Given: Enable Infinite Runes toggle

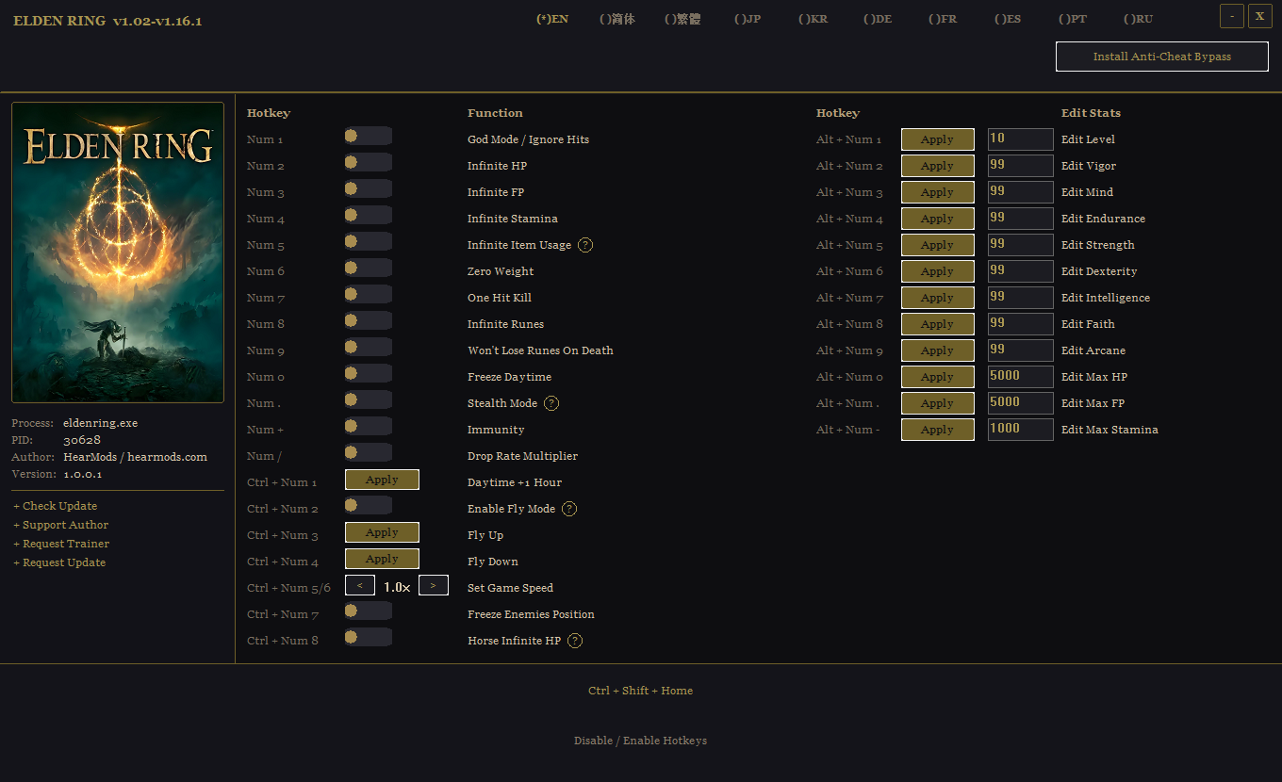Looking at the screenshot, I should (368, 321).
